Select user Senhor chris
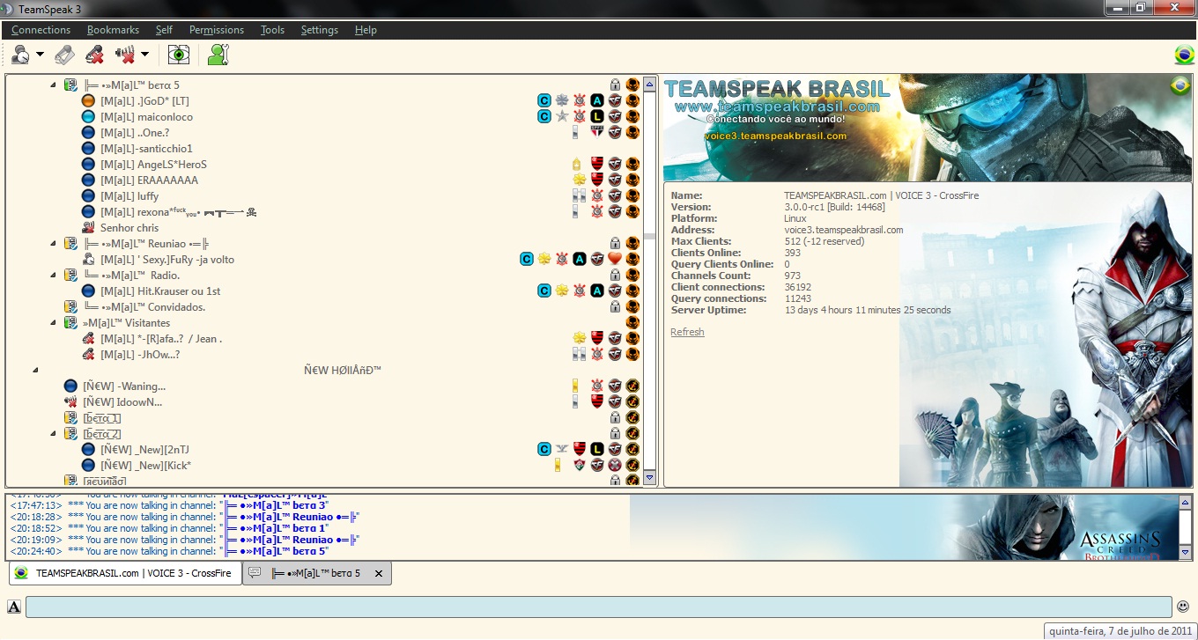This screenshot has width=1198, height=640. (x=129, y=228)
